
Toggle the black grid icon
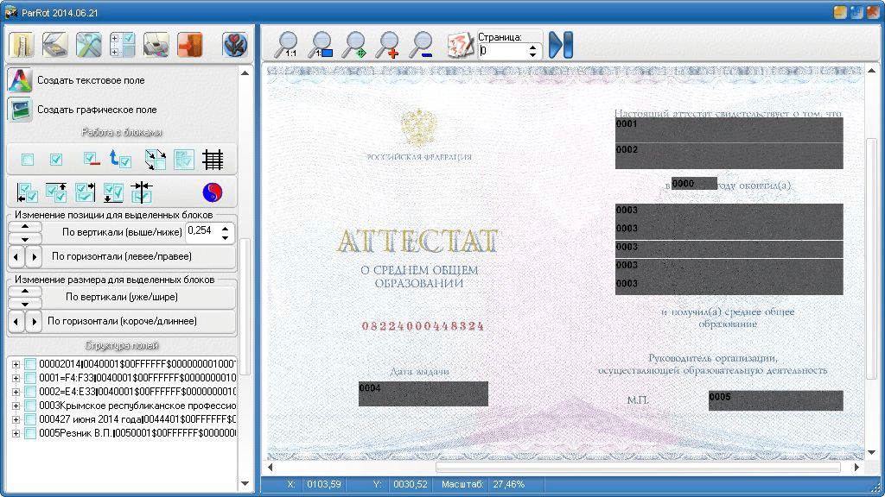click(213, 160)
